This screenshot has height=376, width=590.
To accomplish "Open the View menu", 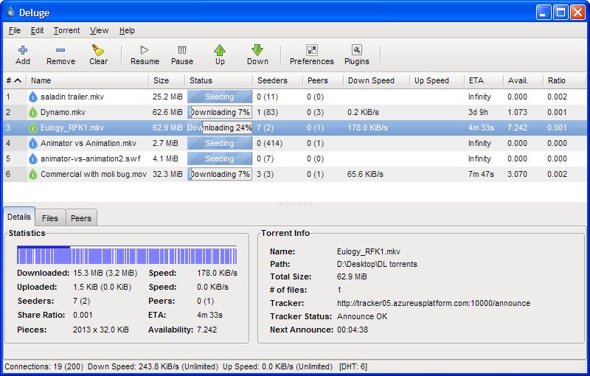I will click(99, 30).
